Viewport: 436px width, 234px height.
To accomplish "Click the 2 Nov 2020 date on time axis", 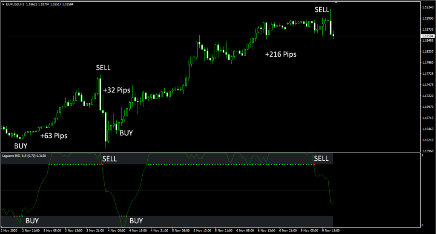I will 10,231.
